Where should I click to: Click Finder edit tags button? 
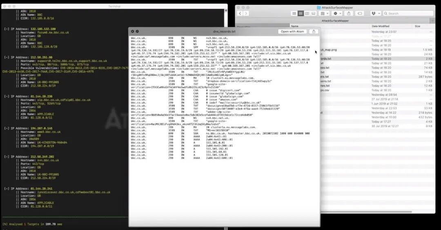click(x=360, y=13)
